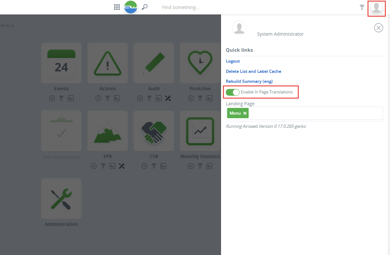Open the apps grid menu icon

tap(117, 7)
